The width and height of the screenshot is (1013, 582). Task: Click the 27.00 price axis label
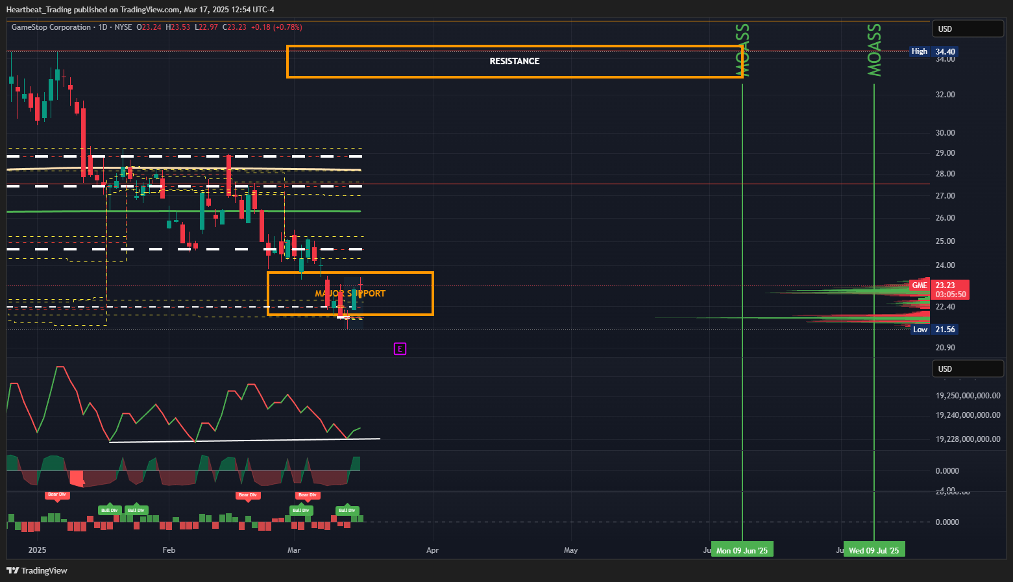point(945,196)
